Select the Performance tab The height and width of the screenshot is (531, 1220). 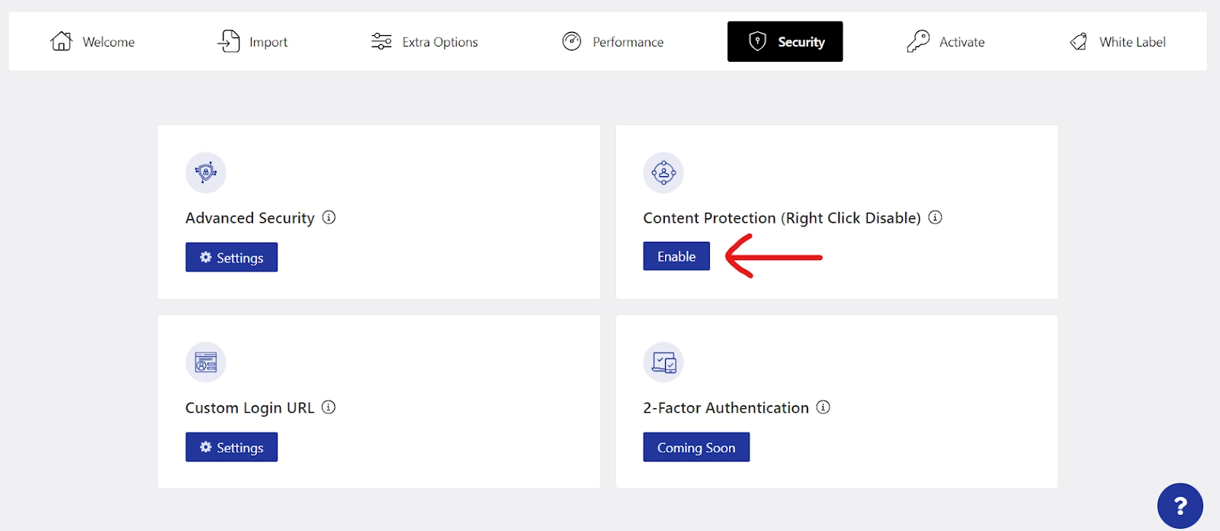pyautogui.click(x=613, y=42)
